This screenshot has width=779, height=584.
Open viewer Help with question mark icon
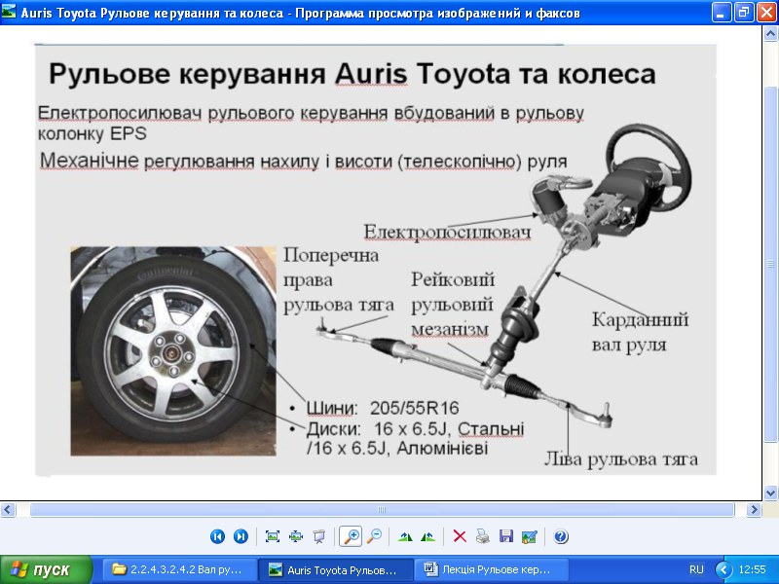pyautogui.click(x=561, y=536)
